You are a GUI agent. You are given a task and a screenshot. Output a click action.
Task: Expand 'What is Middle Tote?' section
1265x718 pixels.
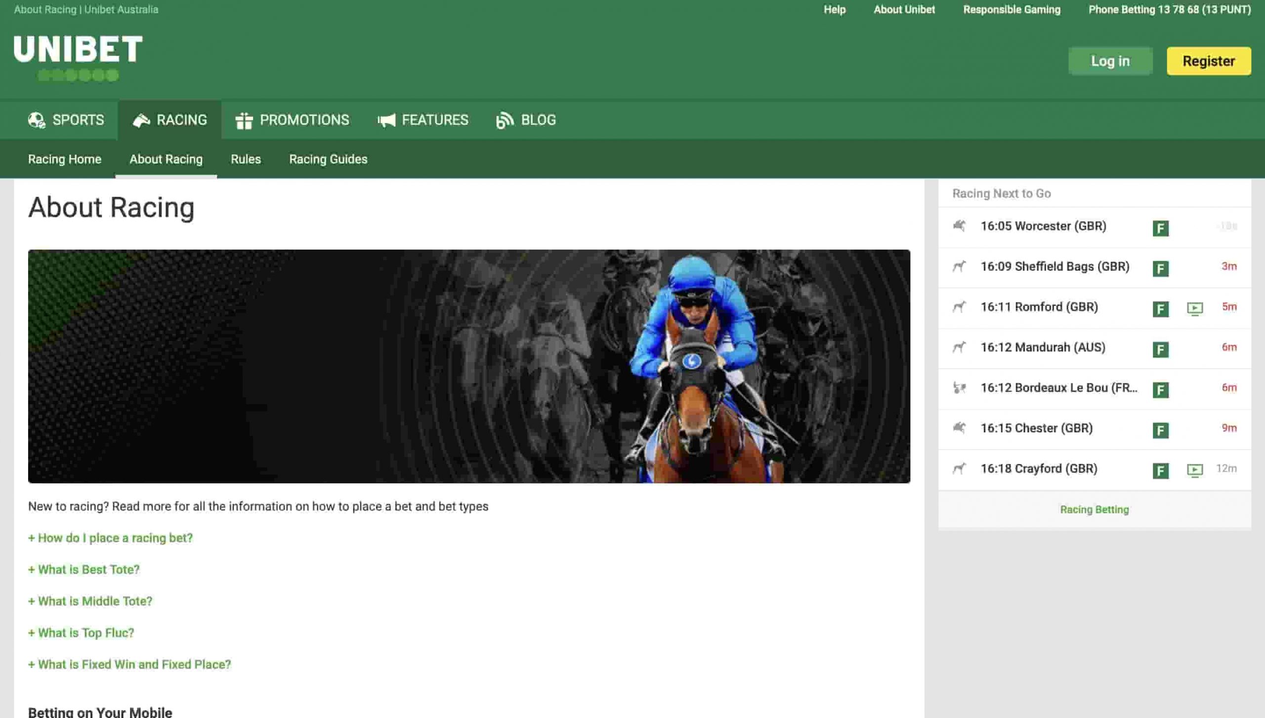click(x=90, y=601)
